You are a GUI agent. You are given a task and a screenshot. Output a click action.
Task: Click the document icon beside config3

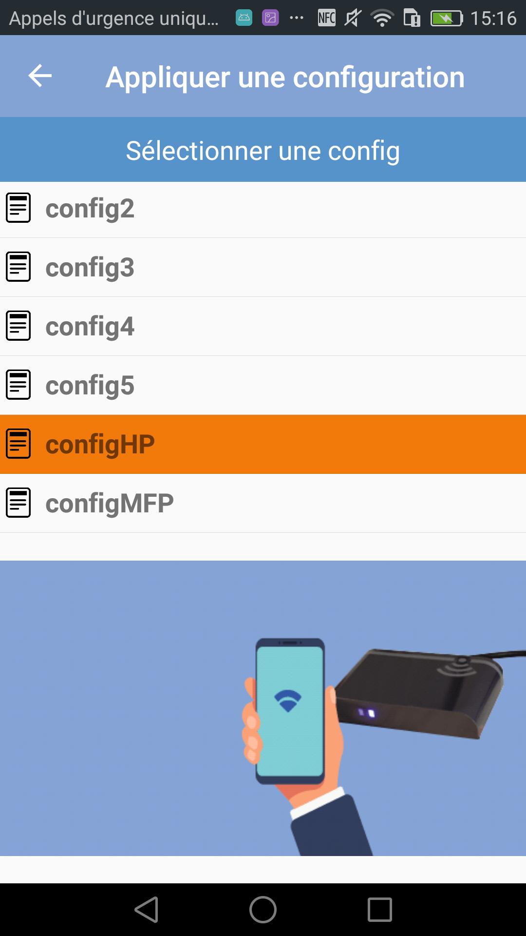pos(19,267)
